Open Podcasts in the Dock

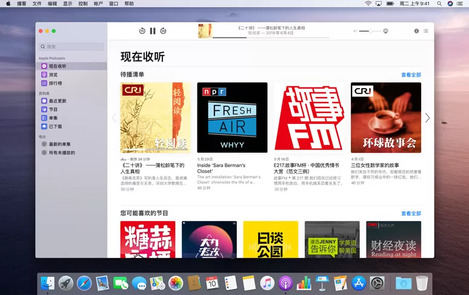(285, 283)
